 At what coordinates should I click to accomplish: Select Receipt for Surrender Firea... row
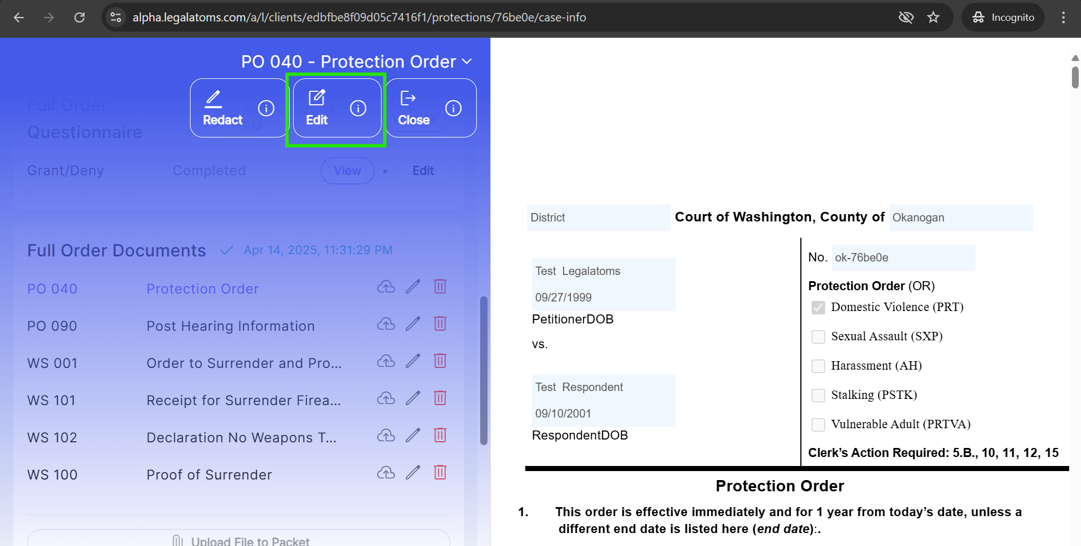[x=243, y=401]
